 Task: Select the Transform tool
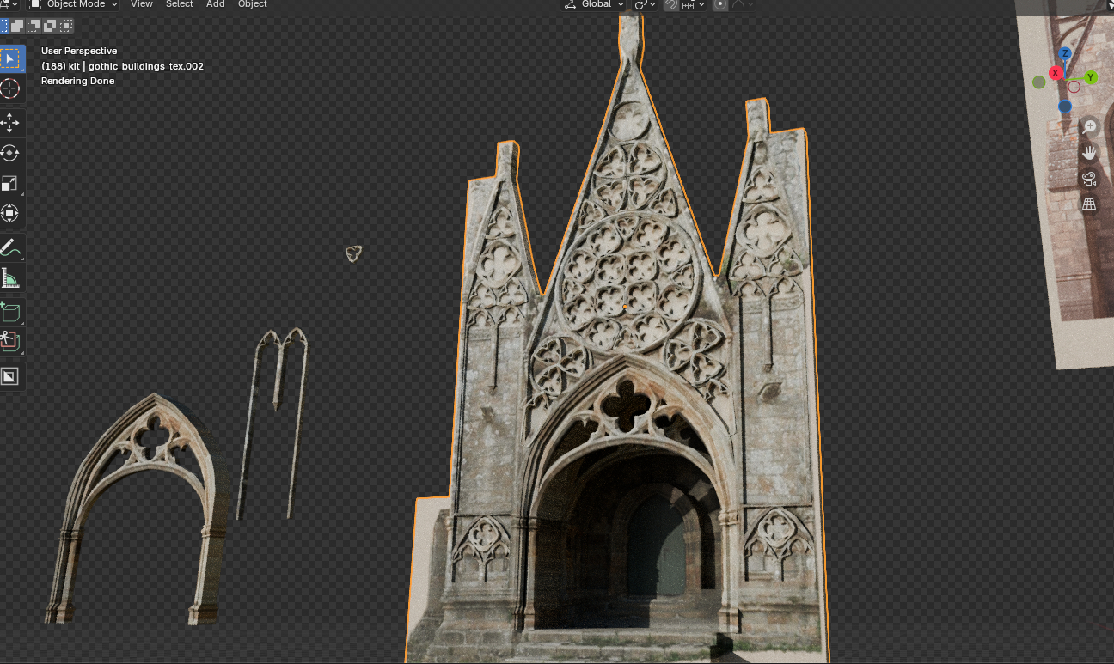[x=10, y=213]
